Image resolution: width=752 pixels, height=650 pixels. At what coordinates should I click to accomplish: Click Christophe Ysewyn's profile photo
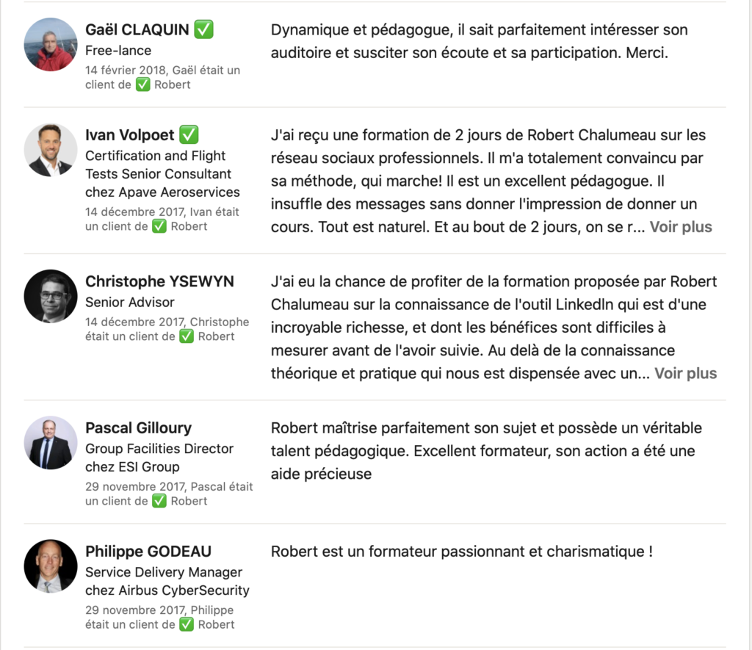[51, 296]
